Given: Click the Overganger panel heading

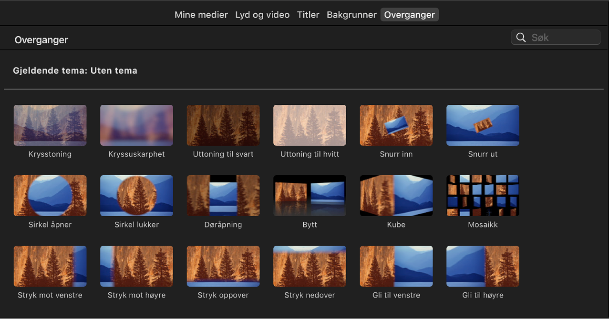Looking at the screenshot, I should 41,40.
